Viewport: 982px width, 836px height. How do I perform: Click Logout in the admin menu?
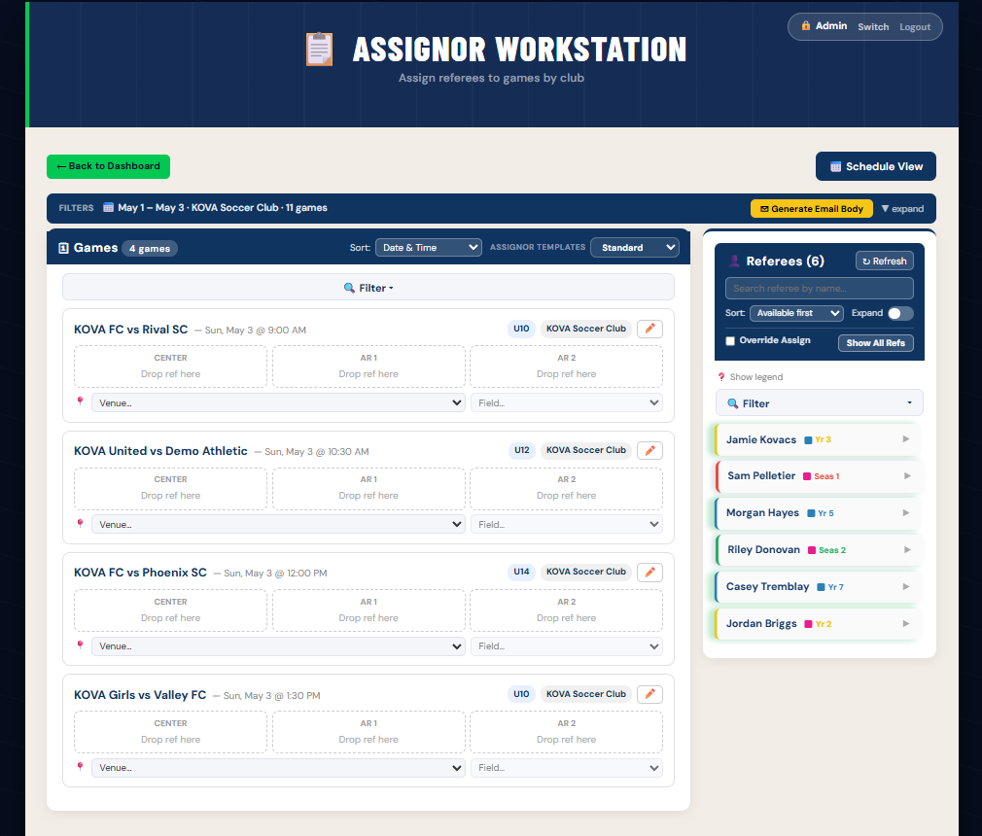click(x=915, y=27)
